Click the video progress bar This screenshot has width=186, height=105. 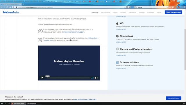point(69,78)
